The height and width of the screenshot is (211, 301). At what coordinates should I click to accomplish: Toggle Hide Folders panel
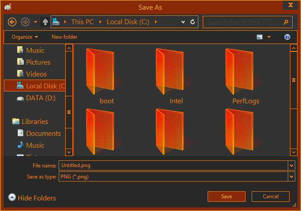pos(32,198)
